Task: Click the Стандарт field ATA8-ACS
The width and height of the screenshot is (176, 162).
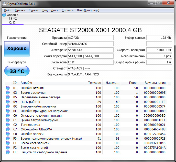Action: pos(120,68)
